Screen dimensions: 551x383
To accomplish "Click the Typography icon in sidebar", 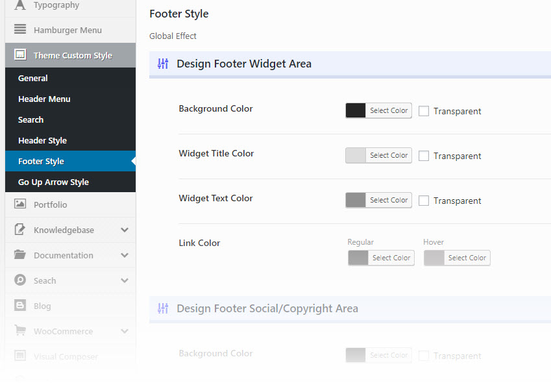I will pos(20,5).
